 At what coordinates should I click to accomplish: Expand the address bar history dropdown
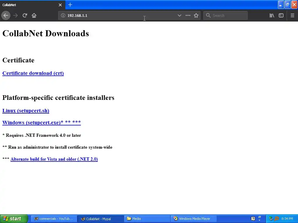pos(179,15)
